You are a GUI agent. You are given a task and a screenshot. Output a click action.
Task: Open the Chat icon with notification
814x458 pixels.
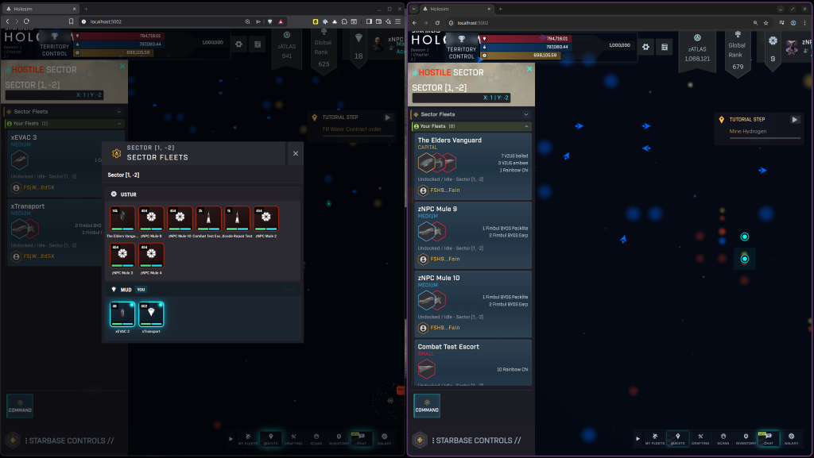(x=769, y=437)
